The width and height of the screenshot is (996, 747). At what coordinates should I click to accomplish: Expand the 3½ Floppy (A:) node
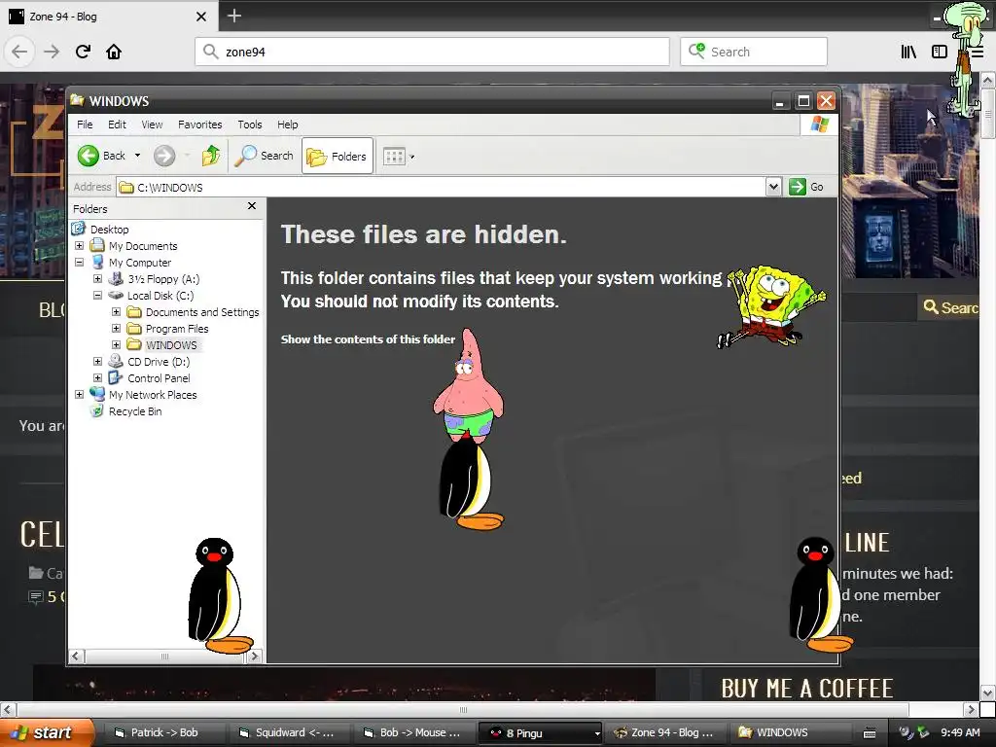point(98,279)
